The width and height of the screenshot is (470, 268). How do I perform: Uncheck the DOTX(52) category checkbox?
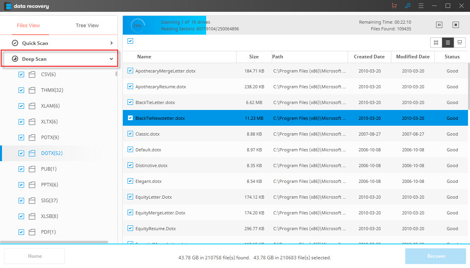click(21, 153)
